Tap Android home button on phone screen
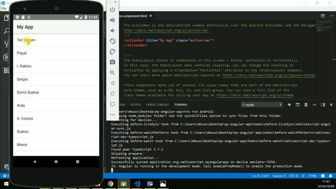336x189 pixels. click(x=56, y=162)
